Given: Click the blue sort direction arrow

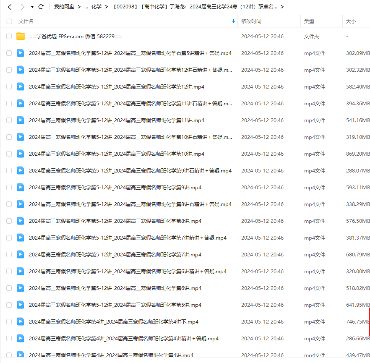Looking at the screenshot, I should point(233,21).
